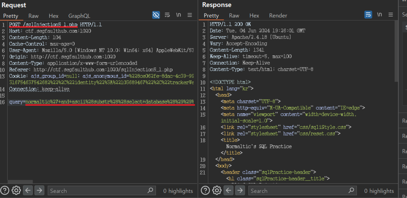Click magnifier icon in Request search box
Screen dimensions: 407x198
(x=150, y=190)
